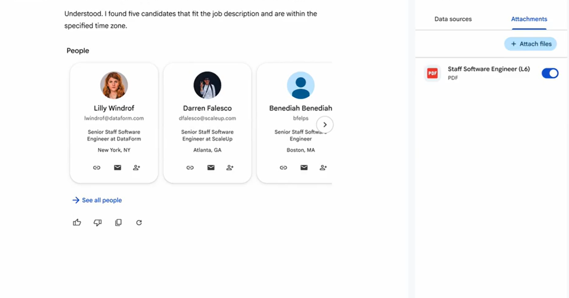This screenshot has height=298, width=569.
Task: Select the Attachments tab
Action: coord(529,19)
